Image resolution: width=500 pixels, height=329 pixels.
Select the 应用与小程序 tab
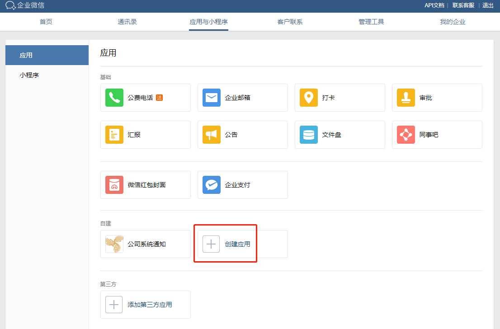point(208,22)
